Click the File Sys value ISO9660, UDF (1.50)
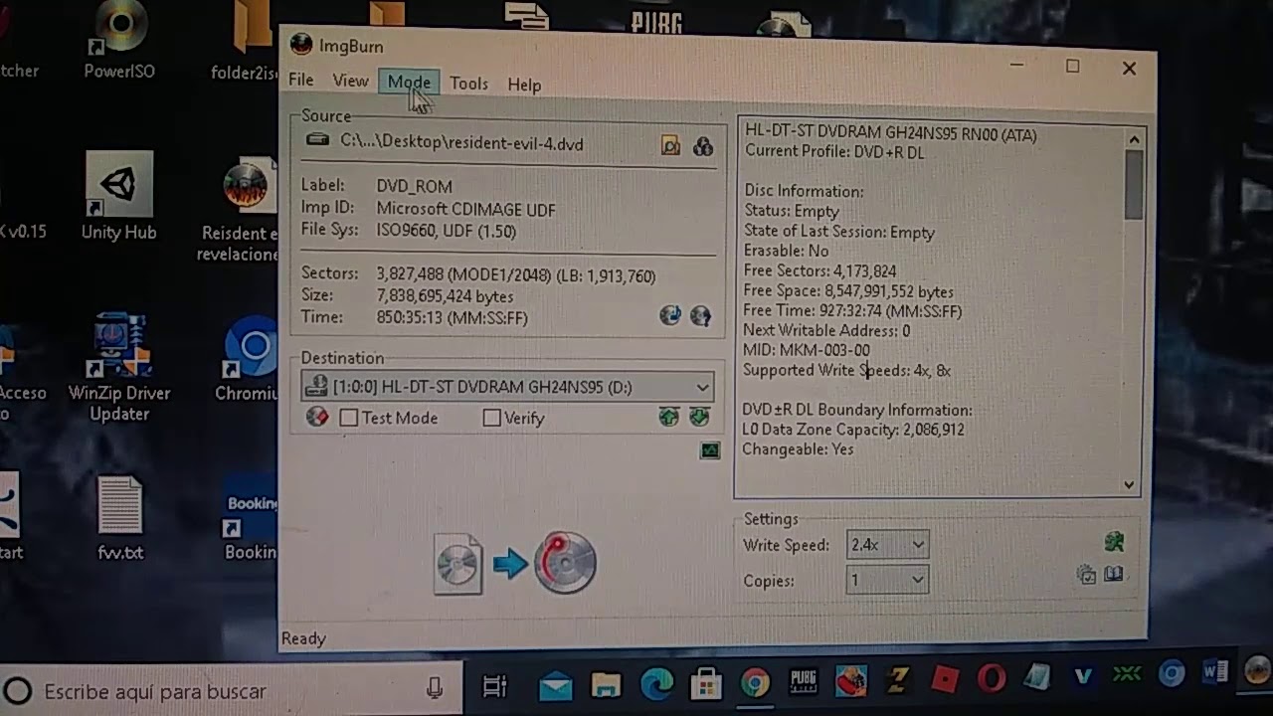The width and height of the screenshot is (1273, 716). (446, 231)
